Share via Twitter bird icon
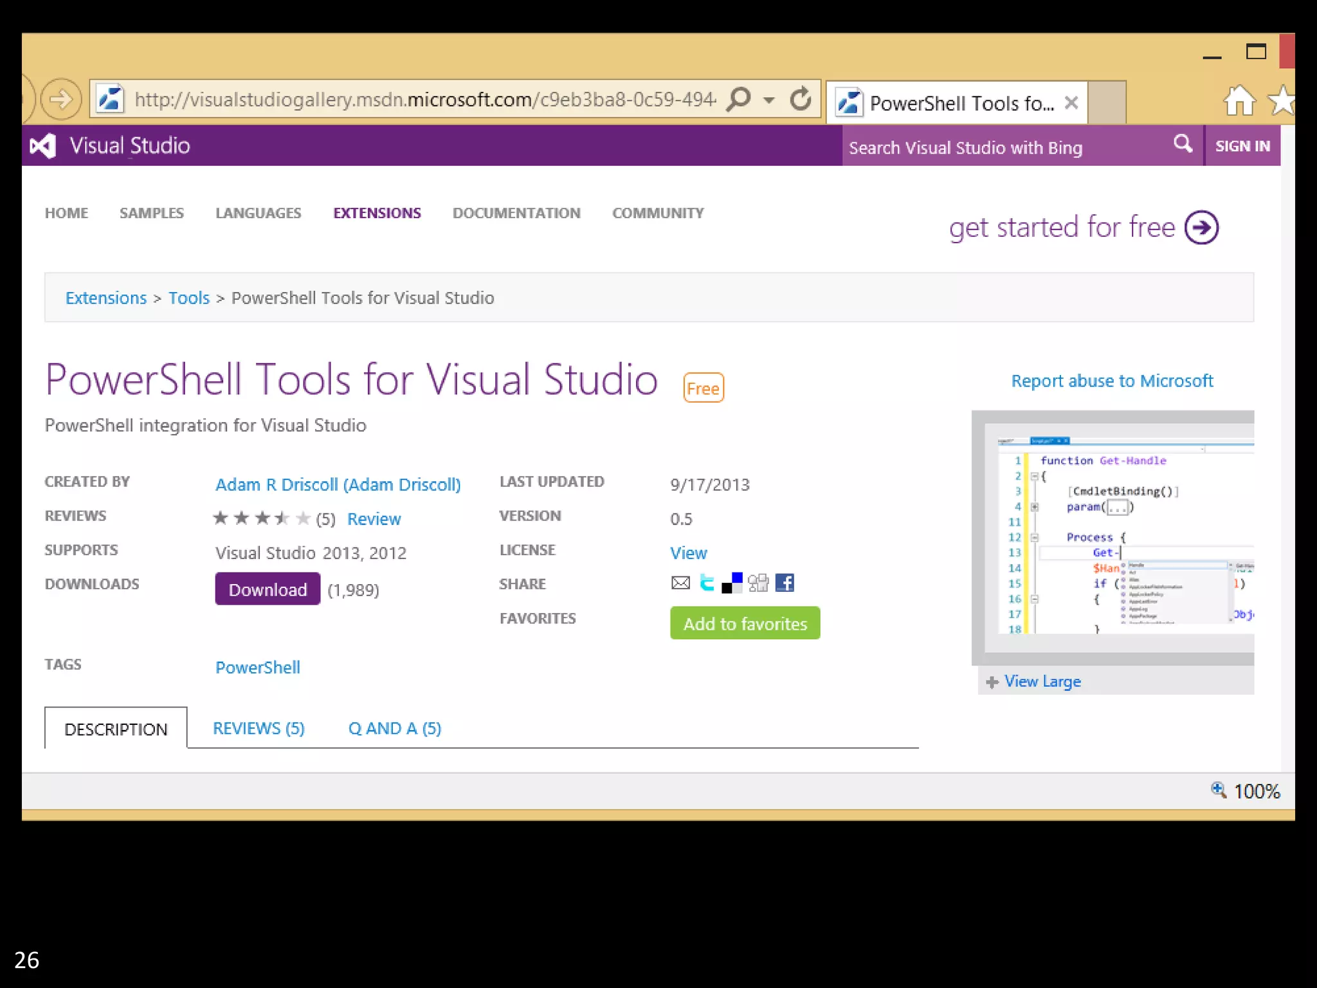 [x=707, y=583]
